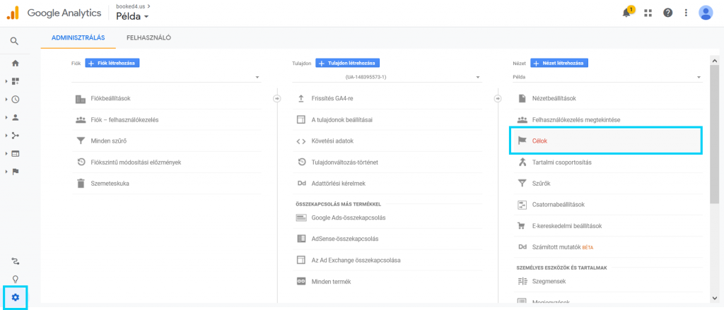Image resolution: width=724 pixels, height=310 pixels.
Task: Click Nézet létrehozása button
Action: click(x=559, y=63)
